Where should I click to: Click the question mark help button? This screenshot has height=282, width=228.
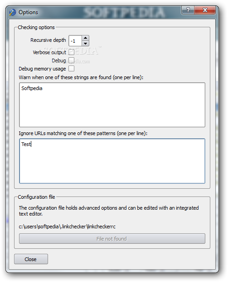click(x=188, y=10)
